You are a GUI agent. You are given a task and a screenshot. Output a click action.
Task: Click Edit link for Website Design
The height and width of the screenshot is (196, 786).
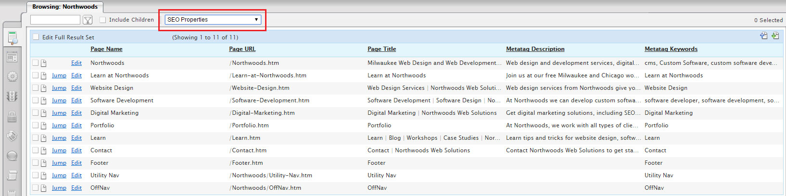pos(76,88)
